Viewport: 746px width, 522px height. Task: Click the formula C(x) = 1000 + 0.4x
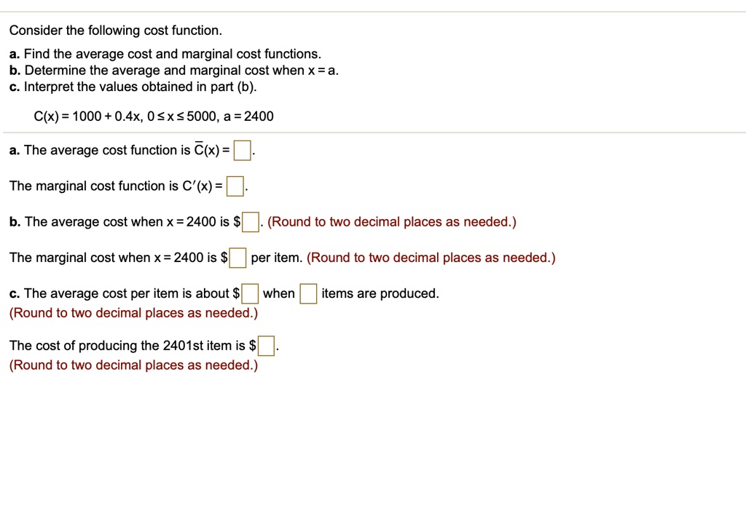155,116
